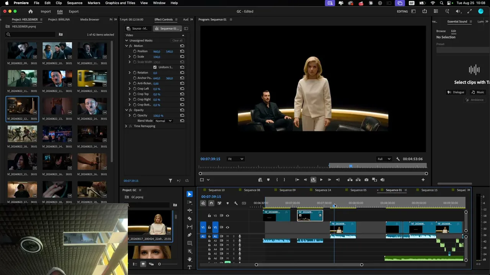Select the Dialogue audio type
Viewport: 490px width, 275px height.
pos(456,92)
